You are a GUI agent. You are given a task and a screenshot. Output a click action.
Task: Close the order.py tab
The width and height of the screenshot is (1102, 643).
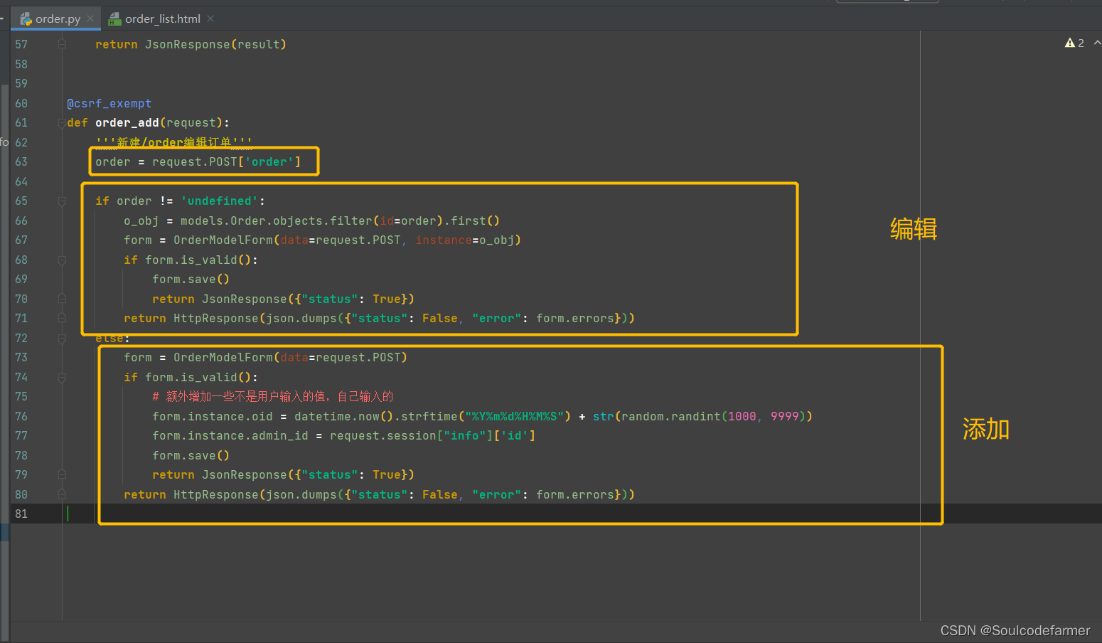click(90, 19)
